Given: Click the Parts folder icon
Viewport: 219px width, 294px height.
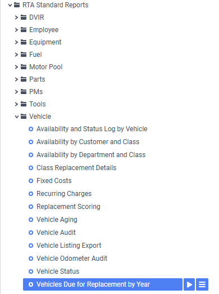Looking at the screenshot, I should [24, 79].
